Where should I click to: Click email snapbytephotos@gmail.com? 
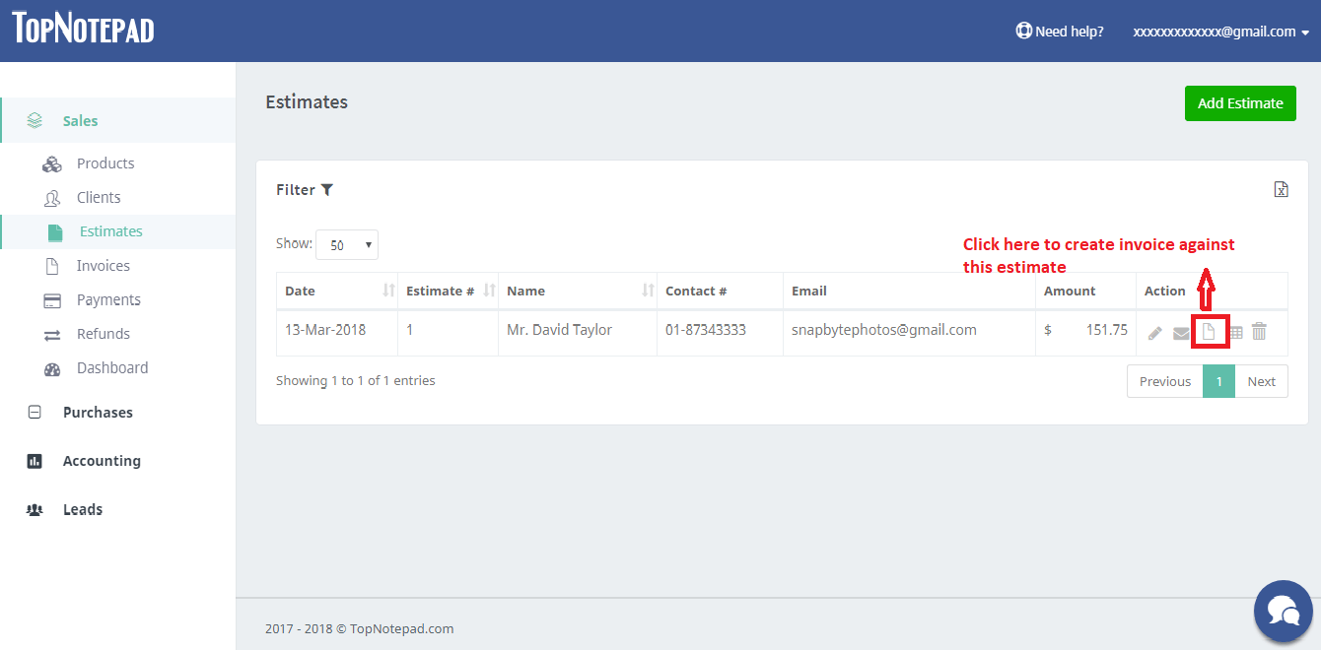tap(884, 330)
